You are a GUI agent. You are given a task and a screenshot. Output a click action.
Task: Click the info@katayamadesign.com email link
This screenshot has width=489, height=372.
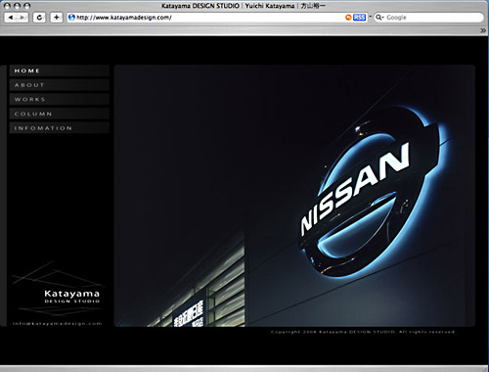click(58, 323)
